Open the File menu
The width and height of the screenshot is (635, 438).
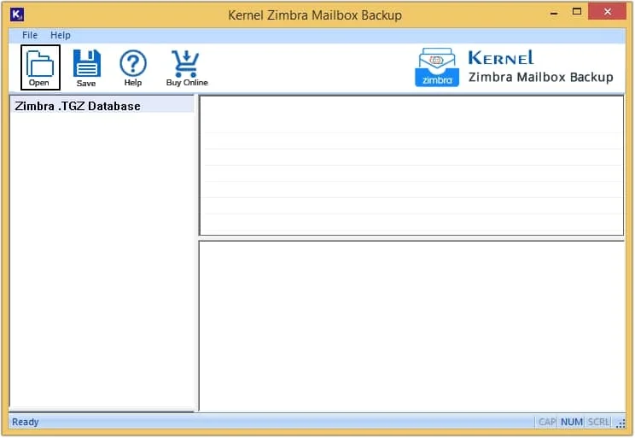pos(30,35)
